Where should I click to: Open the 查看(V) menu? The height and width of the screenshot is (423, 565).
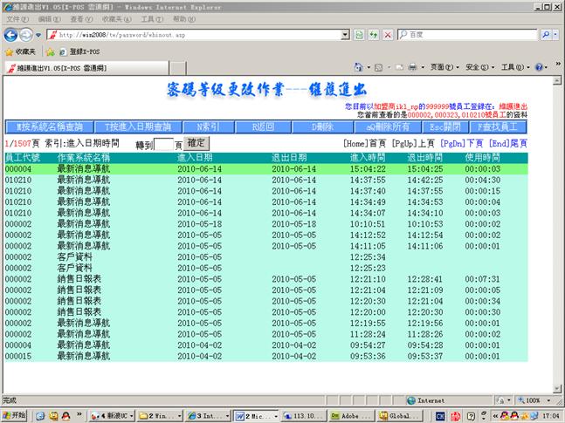tap(79, 18)
